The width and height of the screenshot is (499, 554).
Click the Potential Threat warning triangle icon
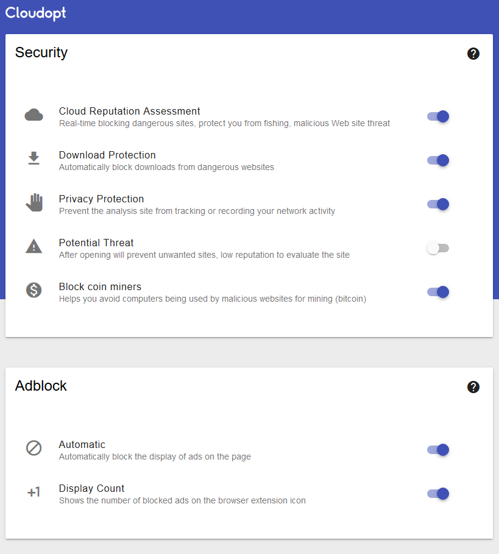[34, 246]
